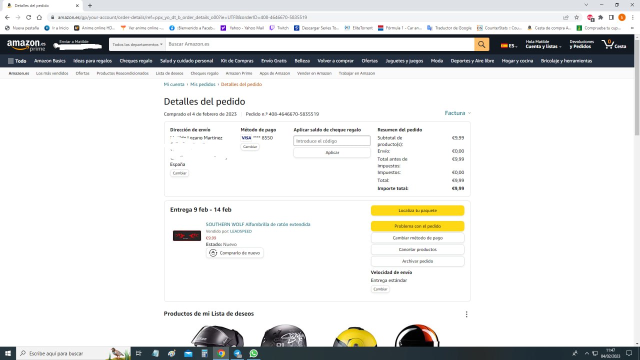Open a new browser tab
This screenshot has width=640, height=360.
click(90, 5)
